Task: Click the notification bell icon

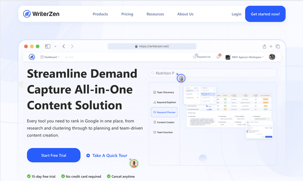Action: coord(218,57)
